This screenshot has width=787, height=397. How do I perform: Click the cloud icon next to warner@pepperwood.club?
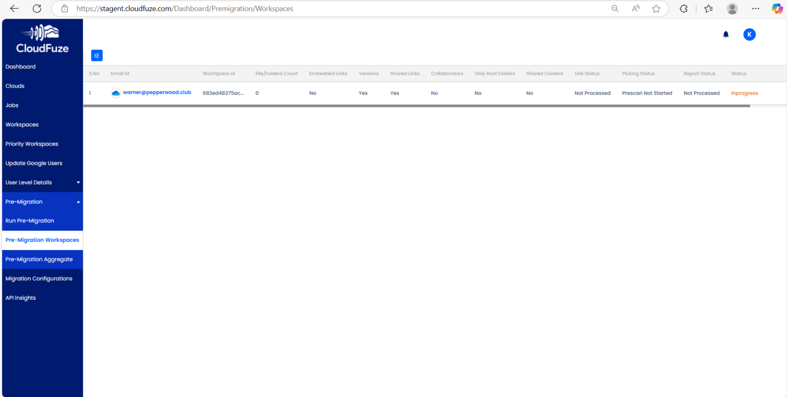pos(116,93)
